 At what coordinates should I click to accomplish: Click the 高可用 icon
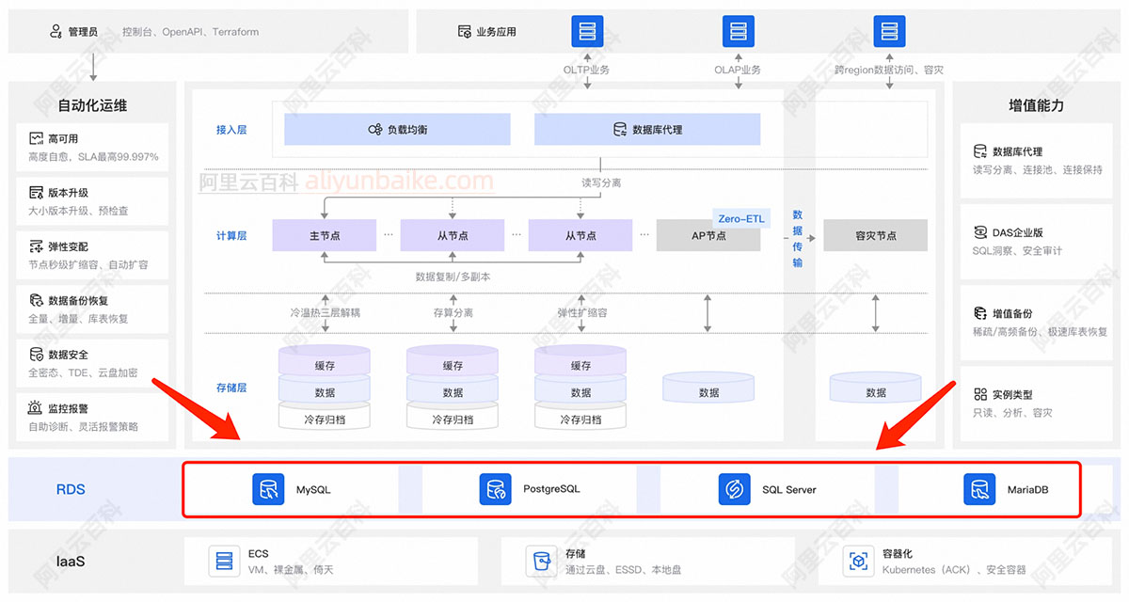37,138
